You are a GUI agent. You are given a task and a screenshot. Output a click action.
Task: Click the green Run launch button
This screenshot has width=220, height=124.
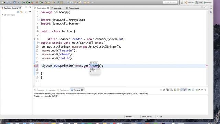click(x=27, y=2)
